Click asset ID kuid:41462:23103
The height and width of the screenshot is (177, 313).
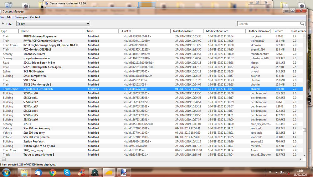tap(136, 89)
